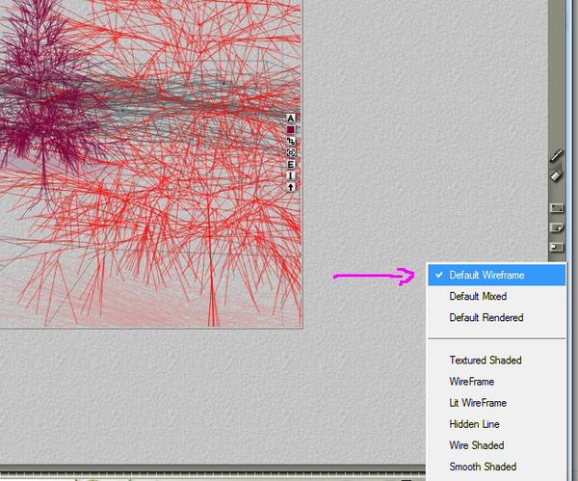Screen dimensions: 578x481
Task: Select Hidden Line option
Action: [x=496, y=424]
